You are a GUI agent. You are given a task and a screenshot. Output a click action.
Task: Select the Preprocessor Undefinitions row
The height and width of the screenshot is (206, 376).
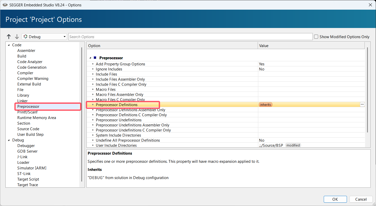click(x=226, y=120)
